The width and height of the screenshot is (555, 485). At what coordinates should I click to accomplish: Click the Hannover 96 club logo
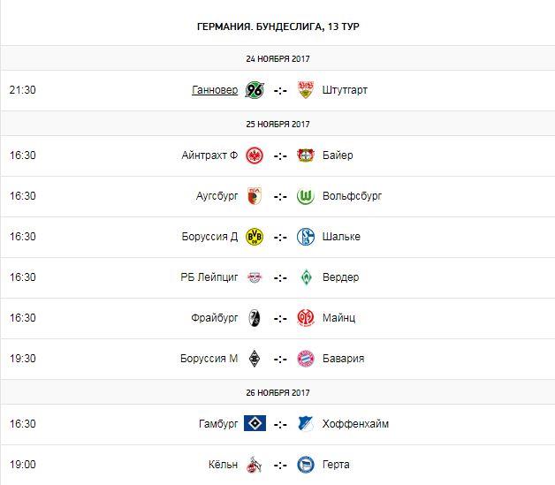(255, 90)
